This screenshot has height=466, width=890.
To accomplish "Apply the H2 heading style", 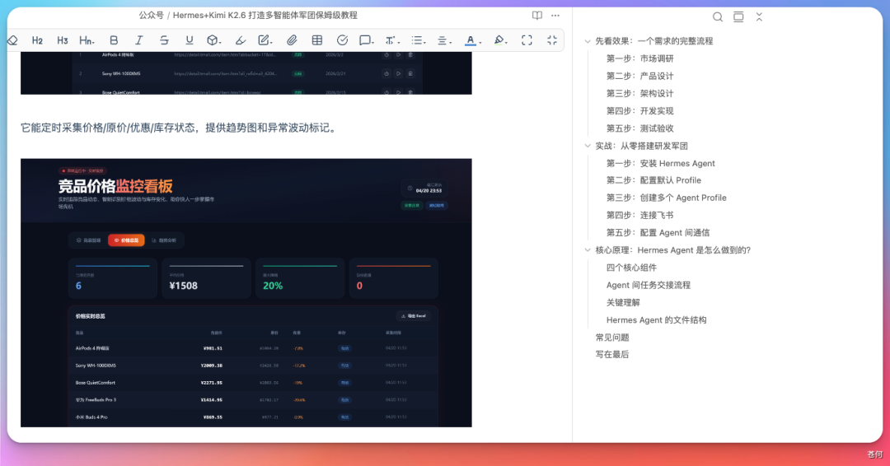I will (x=37, y=40).
